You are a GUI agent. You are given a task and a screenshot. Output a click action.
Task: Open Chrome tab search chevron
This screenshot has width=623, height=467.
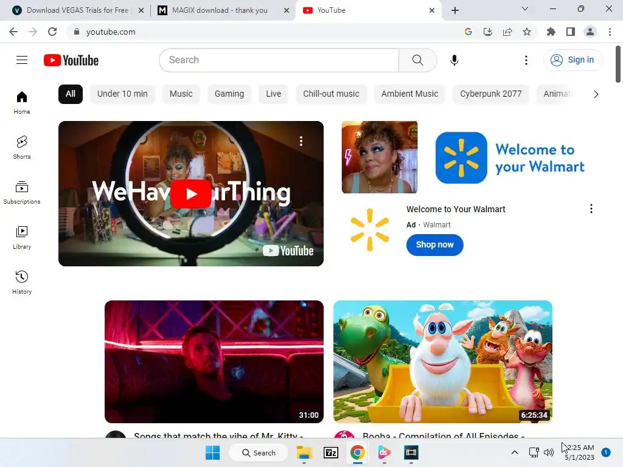pos(525,9)
